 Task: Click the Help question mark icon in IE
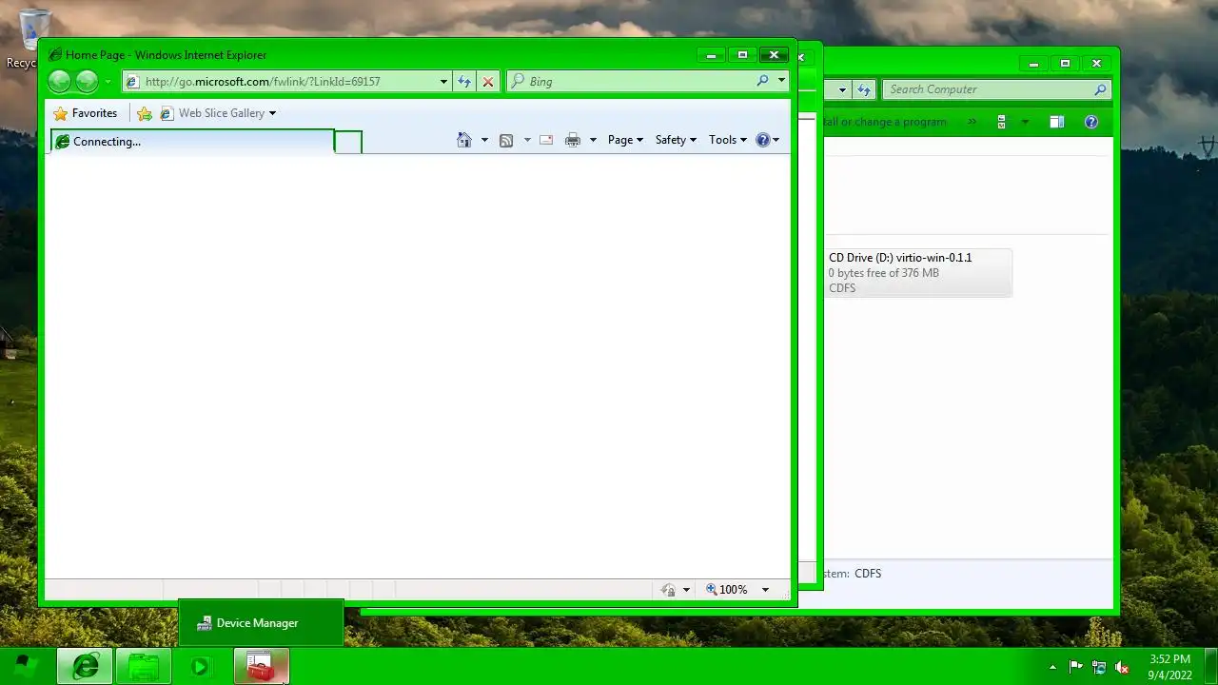point(763,140)
